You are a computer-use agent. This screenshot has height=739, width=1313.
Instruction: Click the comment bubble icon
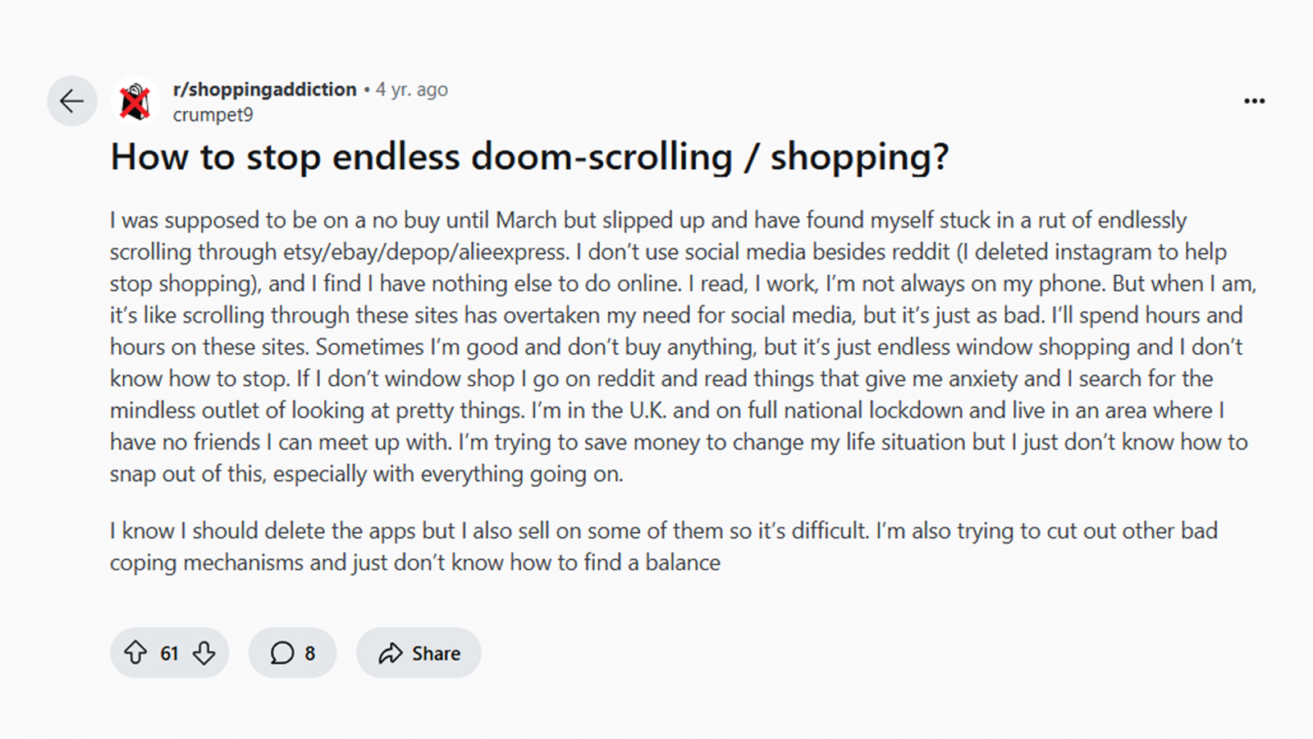pyautogui.click(x=281, y=653)
